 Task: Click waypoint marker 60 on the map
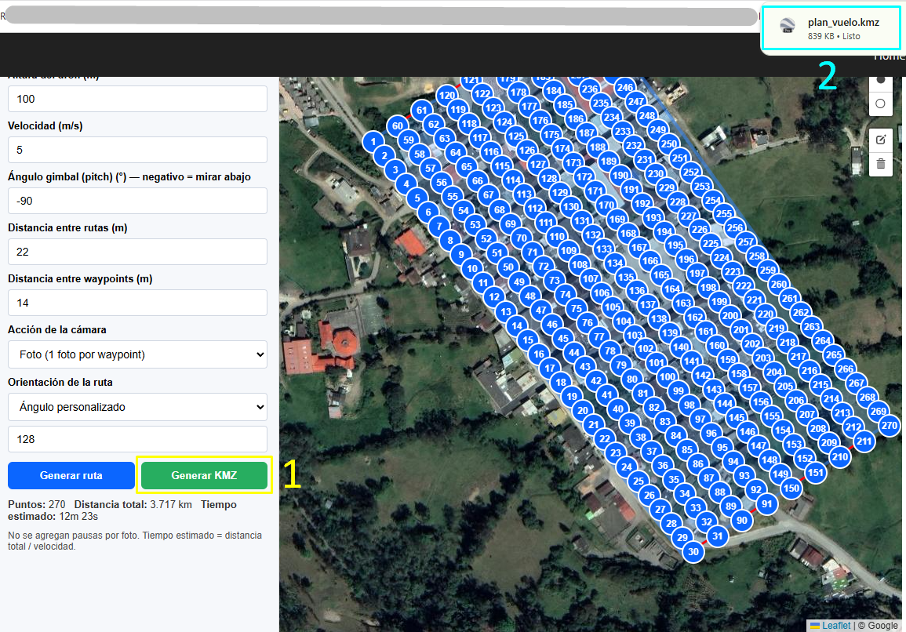[x=398, y=126]
